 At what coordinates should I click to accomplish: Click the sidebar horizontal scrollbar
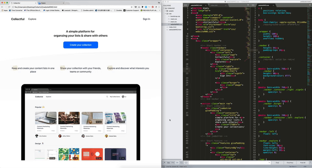pos(172,160)
